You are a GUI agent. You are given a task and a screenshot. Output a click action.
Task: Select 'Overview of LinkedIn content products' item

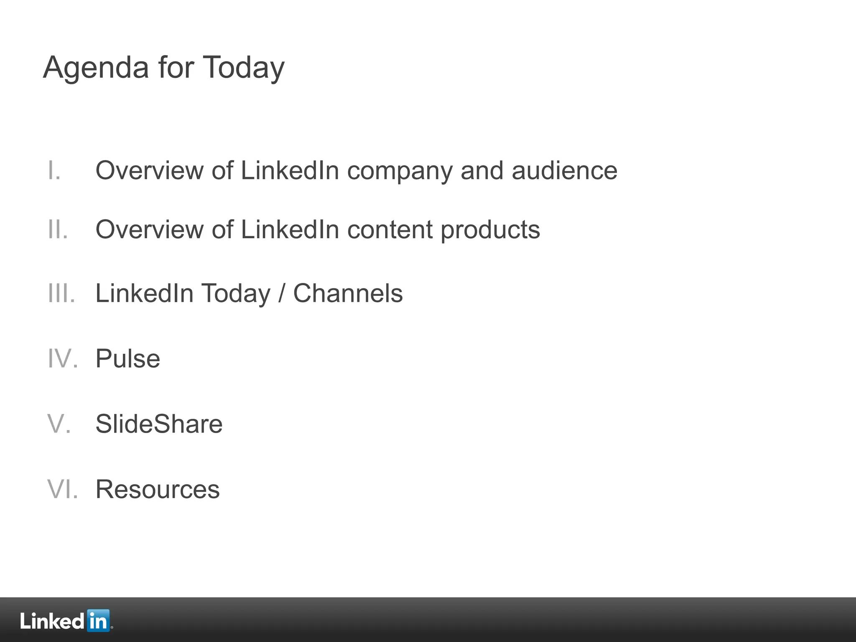tap(318, 230)
